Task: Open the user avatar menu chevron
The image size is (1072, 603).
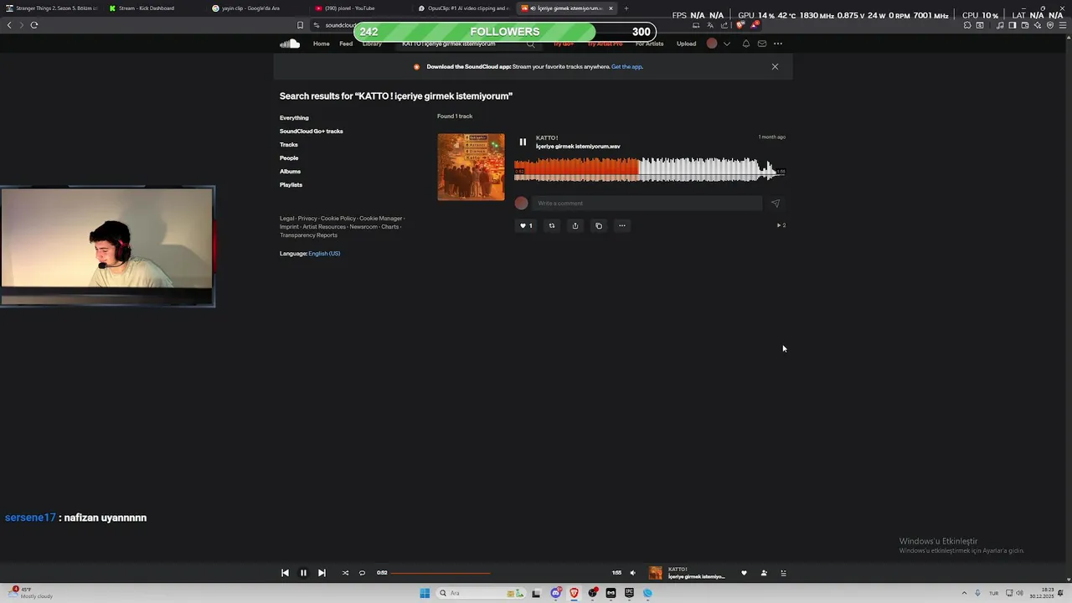Action: point(727,44)
